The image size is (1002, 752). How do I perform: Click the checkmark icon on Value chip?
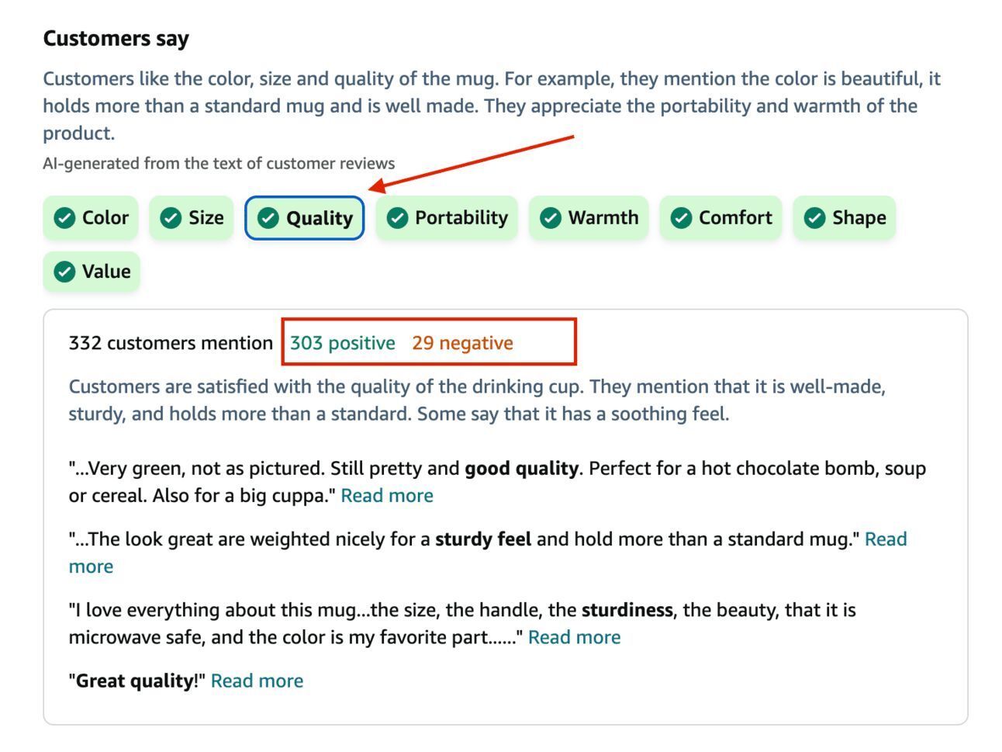(64, 272)
